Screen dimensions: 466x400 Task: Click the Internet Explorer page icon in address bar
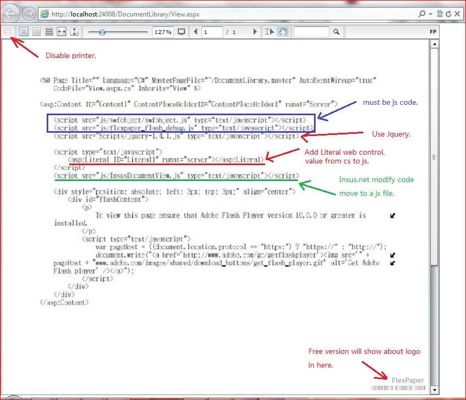click(45, 14)
